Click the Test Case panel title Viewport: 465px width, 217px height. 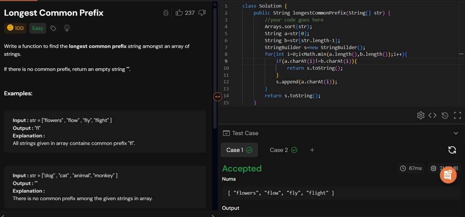tap(245, 133)
